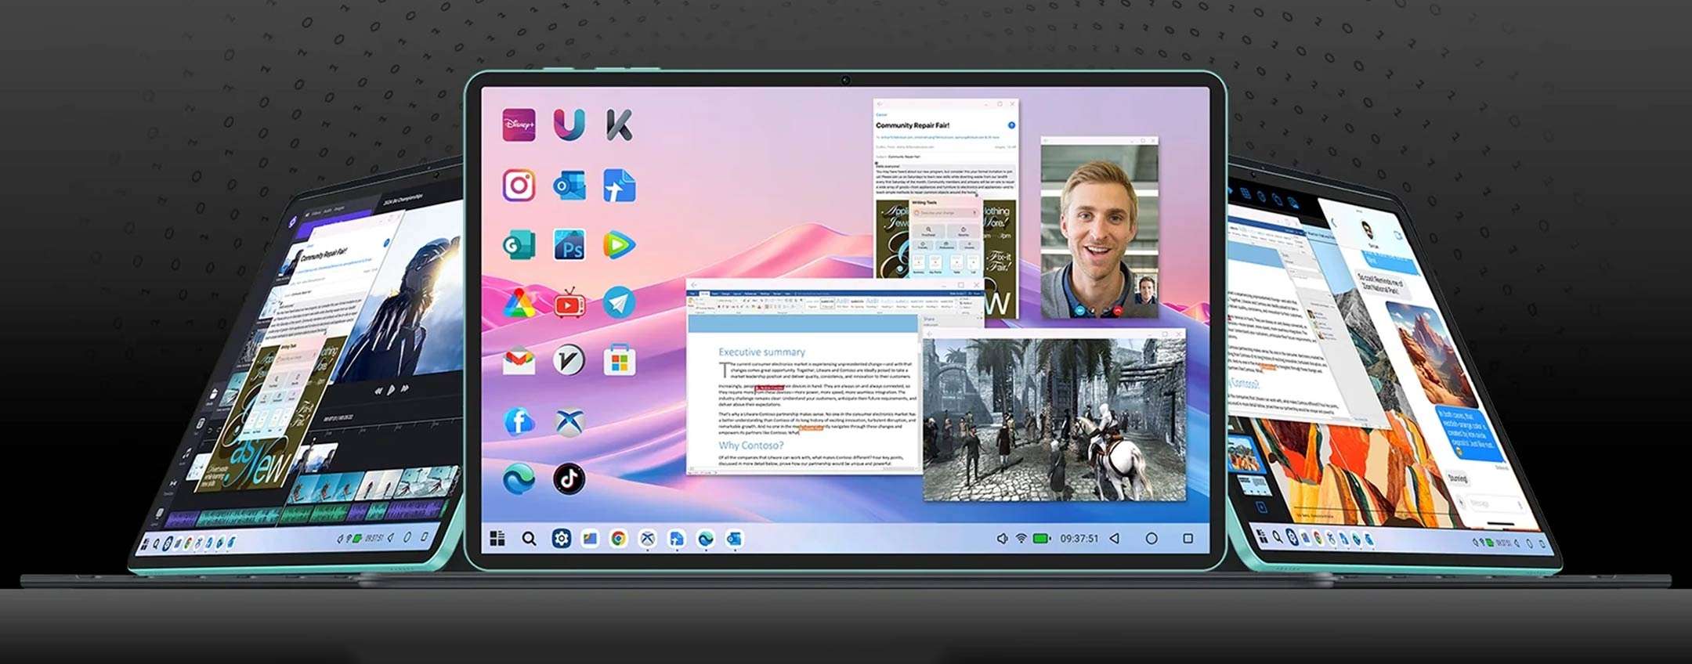The image size is (1692, 664).
Task: Click the Writing Tools describe-your-change field
Action: pos(946,213)
